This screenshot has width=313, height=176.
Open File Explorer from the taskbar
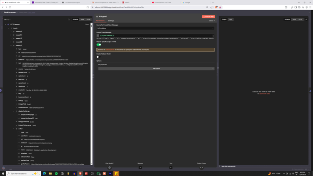click(x=50, y=173)
